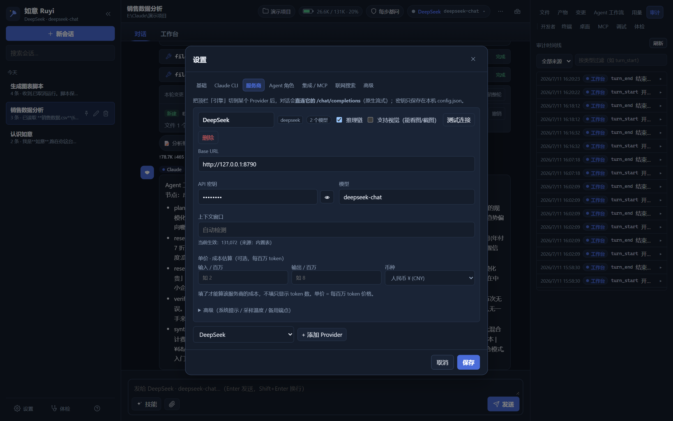Open the help question mark icon
Screen dimensions: 673x421
(97, 408)
